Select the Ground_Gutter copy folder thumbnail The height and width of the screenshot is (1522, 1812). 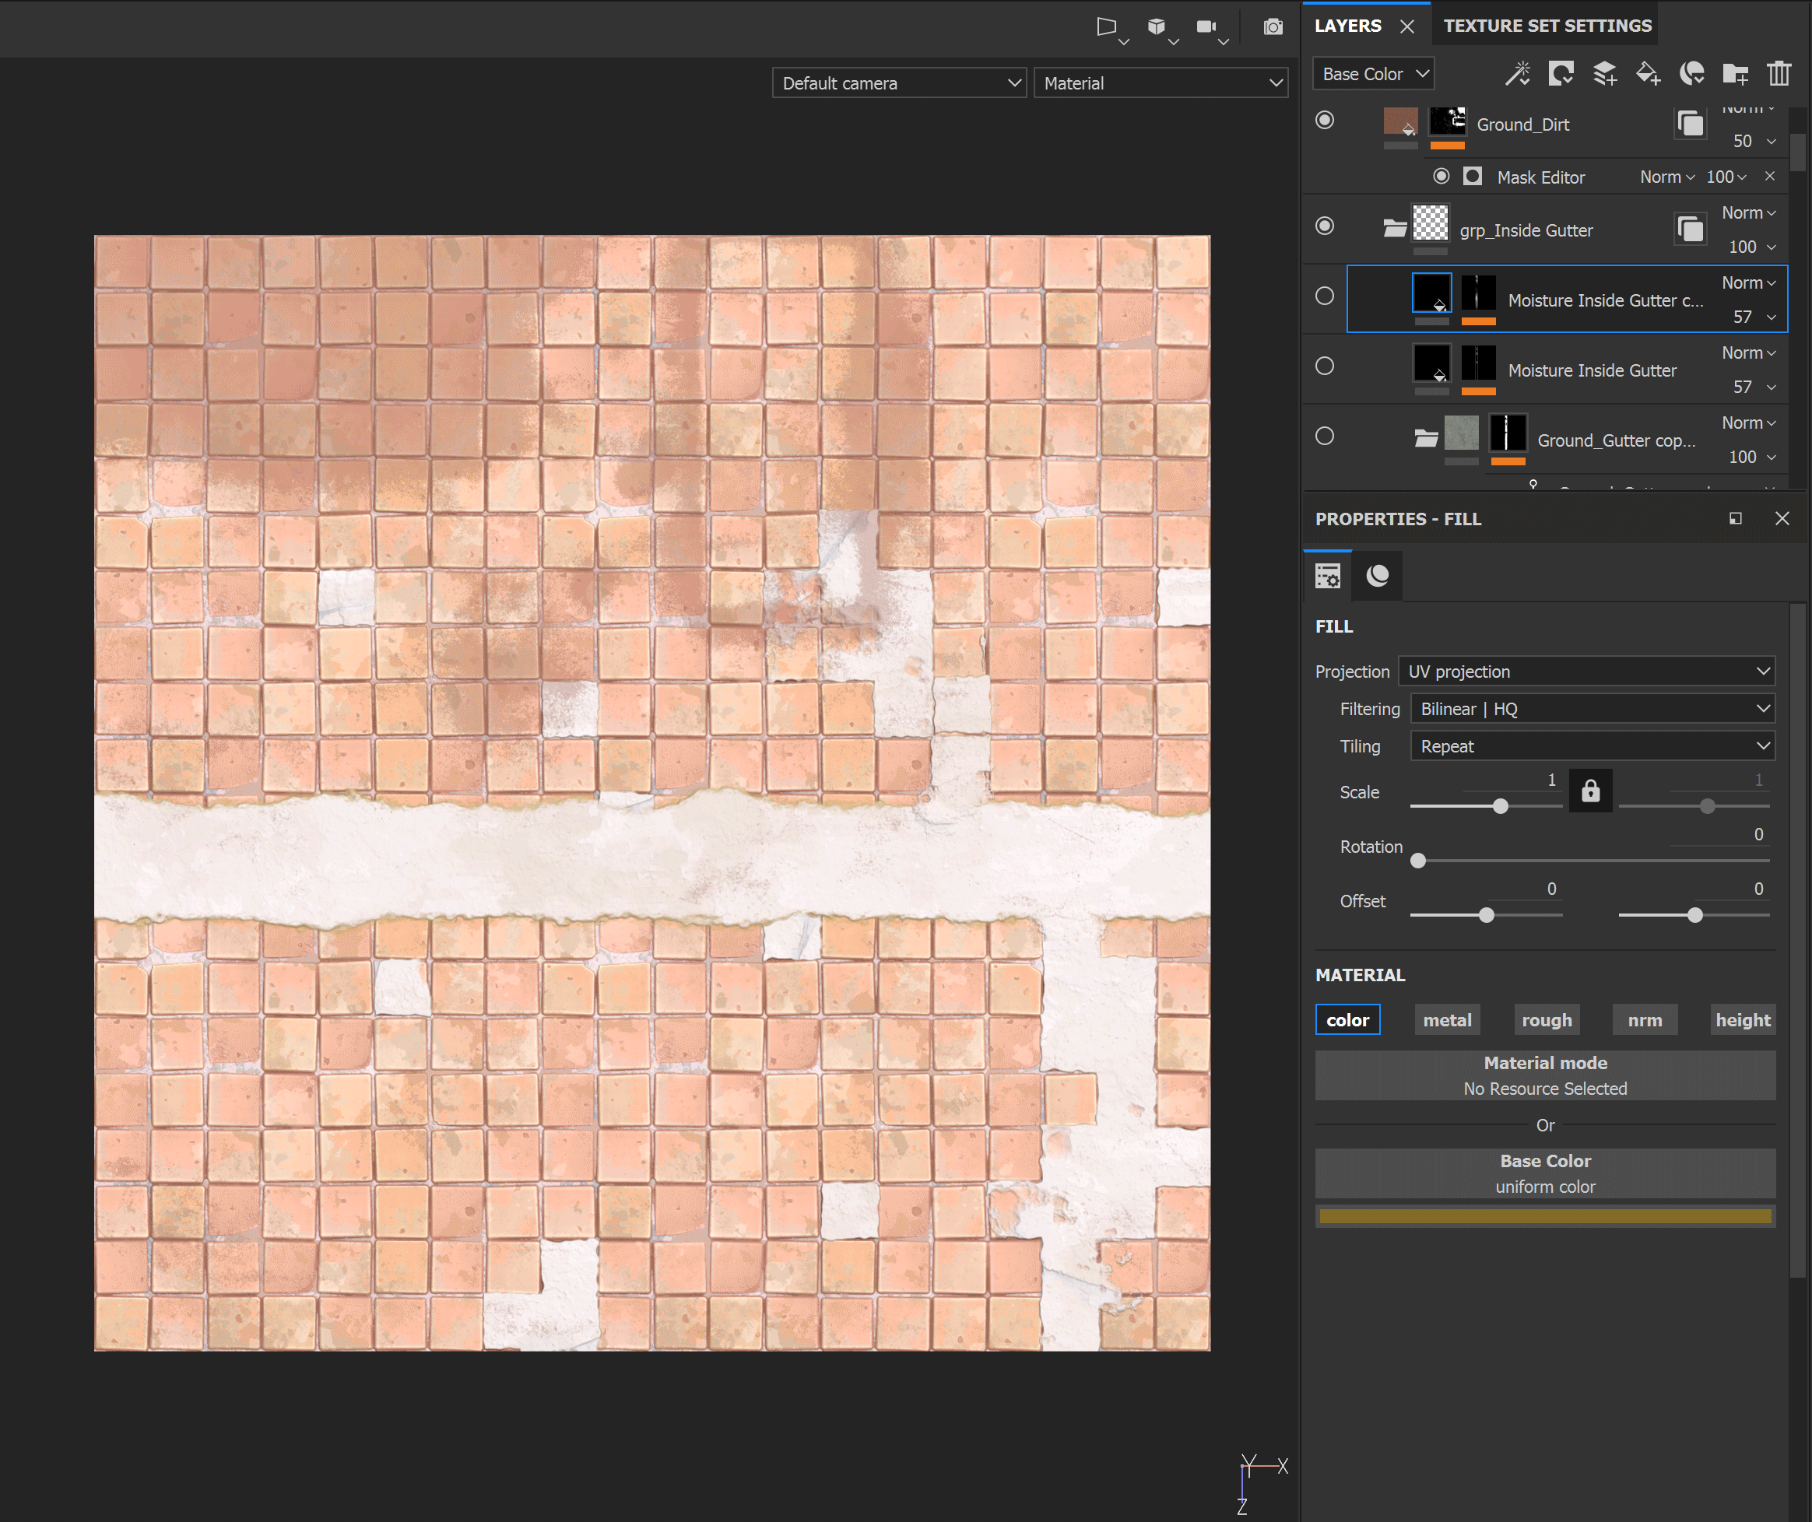1461,434
